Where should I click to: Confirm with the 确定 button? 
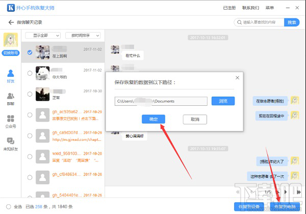pyautogui.click(x=154, y=119)
